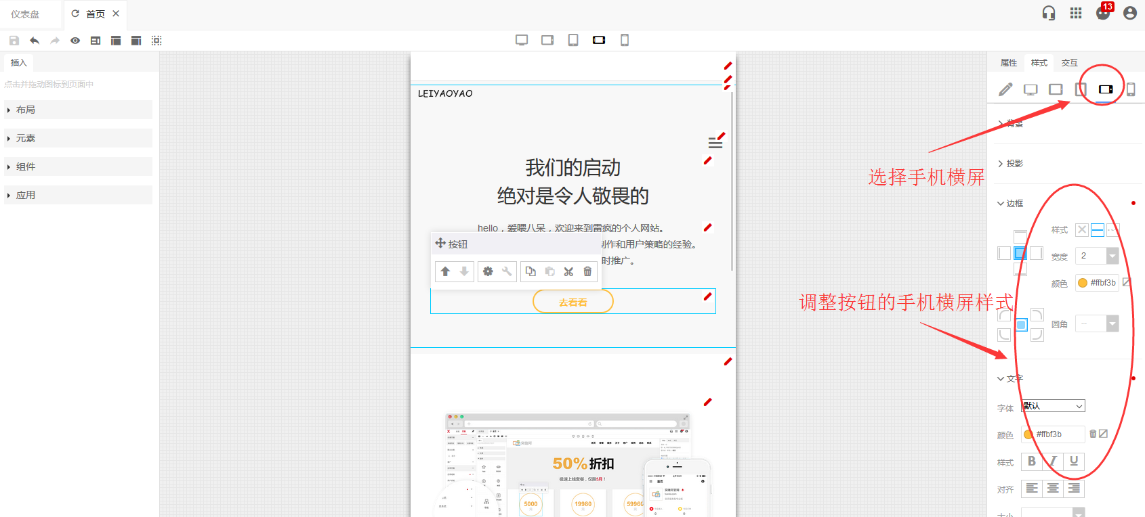The height and width of the screenshot is (517, 1145).
Task: Open the 字体 font dropdown
Action: [x=1053, y=406]
